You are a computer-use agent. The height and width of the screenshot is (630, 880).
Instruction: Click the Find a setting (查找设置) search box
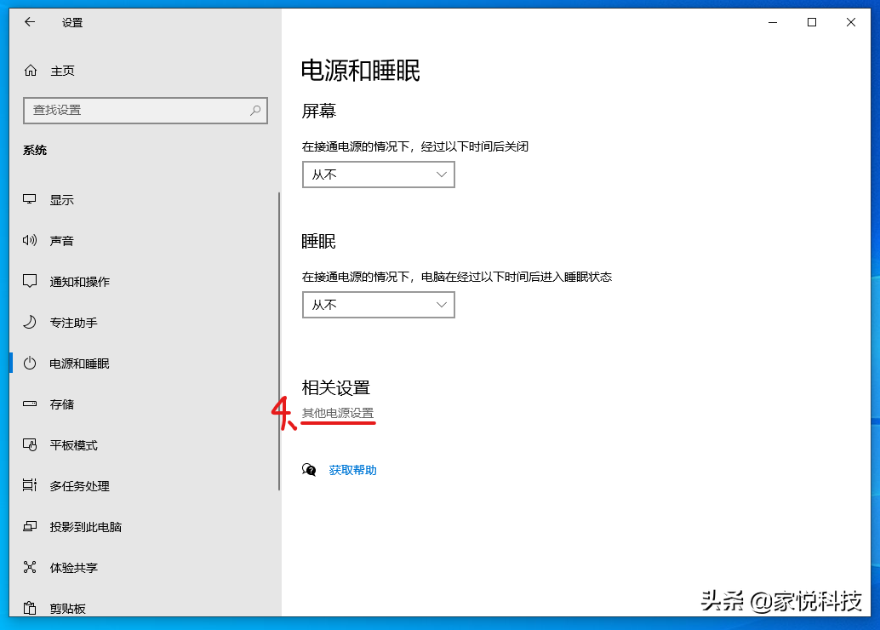tap(136, 111)
